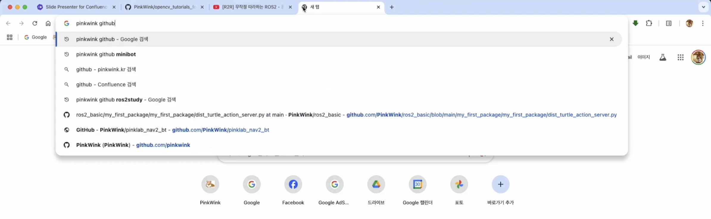
Task: Open Google account avatar on page
Action: [698, 57]
